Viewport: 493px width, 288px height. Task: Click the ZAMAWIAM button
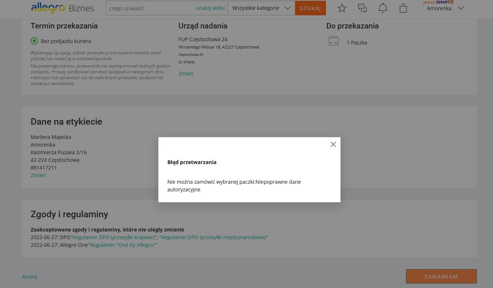pos(441,276)
